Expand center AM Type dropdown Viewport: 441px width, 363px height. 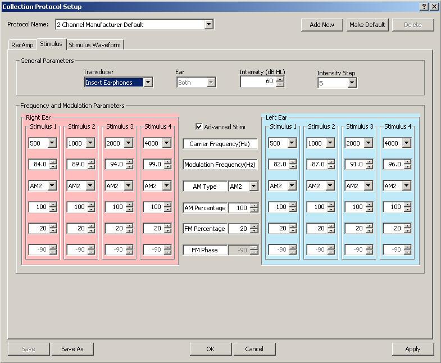point(253,186)
